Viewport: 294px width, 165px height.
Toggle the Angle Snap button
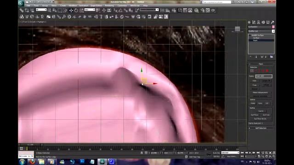pos(120,10)
